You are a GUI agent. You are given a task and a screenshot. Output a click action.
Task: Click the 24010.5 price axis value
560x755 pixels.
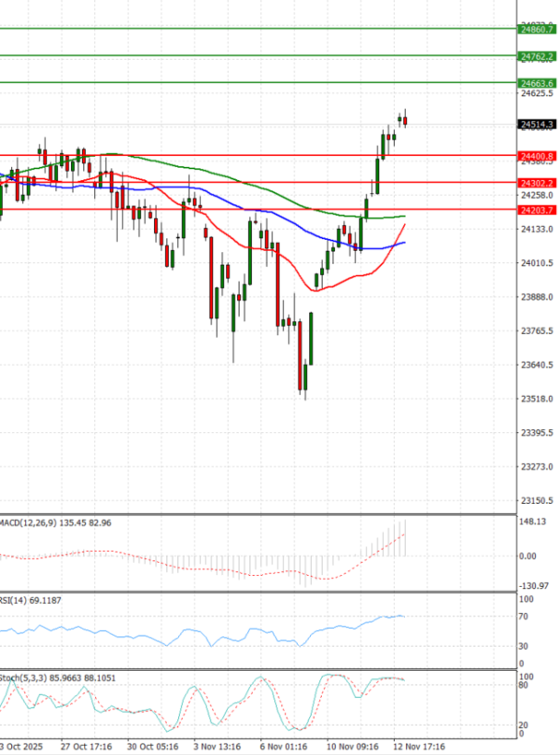(538, 263)
